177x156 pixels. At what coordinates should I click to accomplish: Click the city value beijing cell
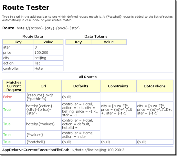point(48,58)
